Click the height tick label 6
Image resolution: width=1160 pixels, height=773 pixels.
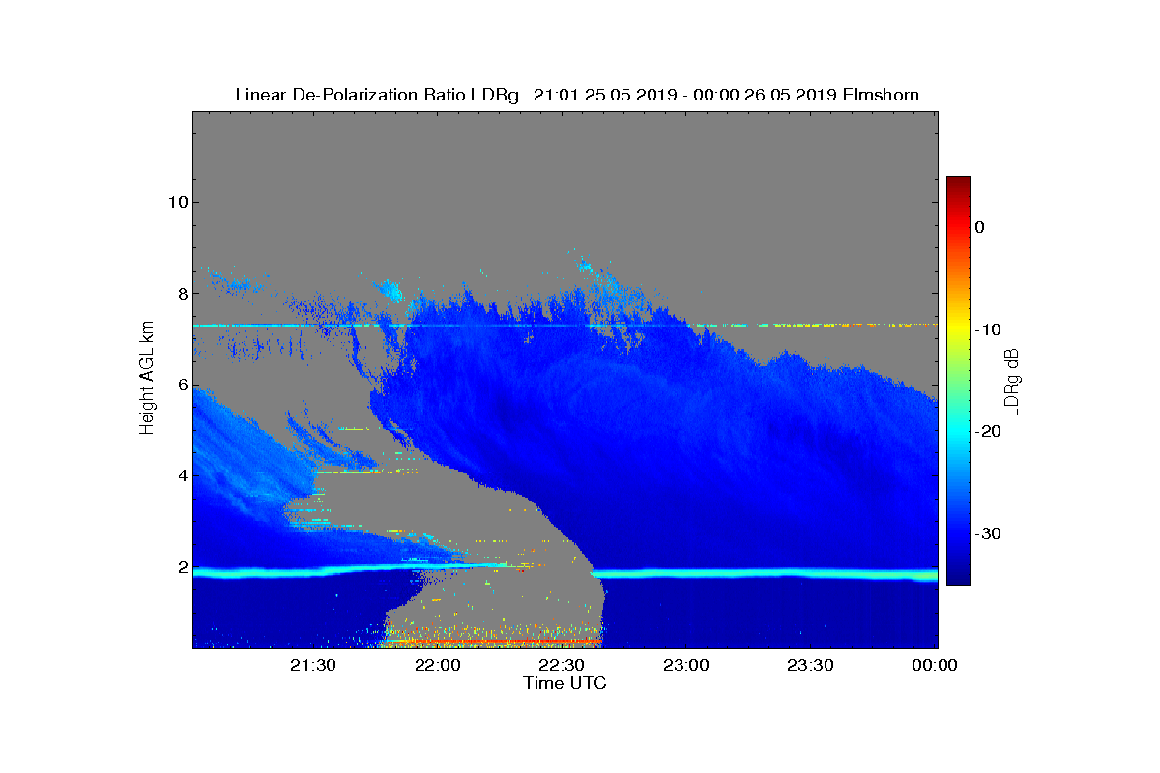point(181,384)
